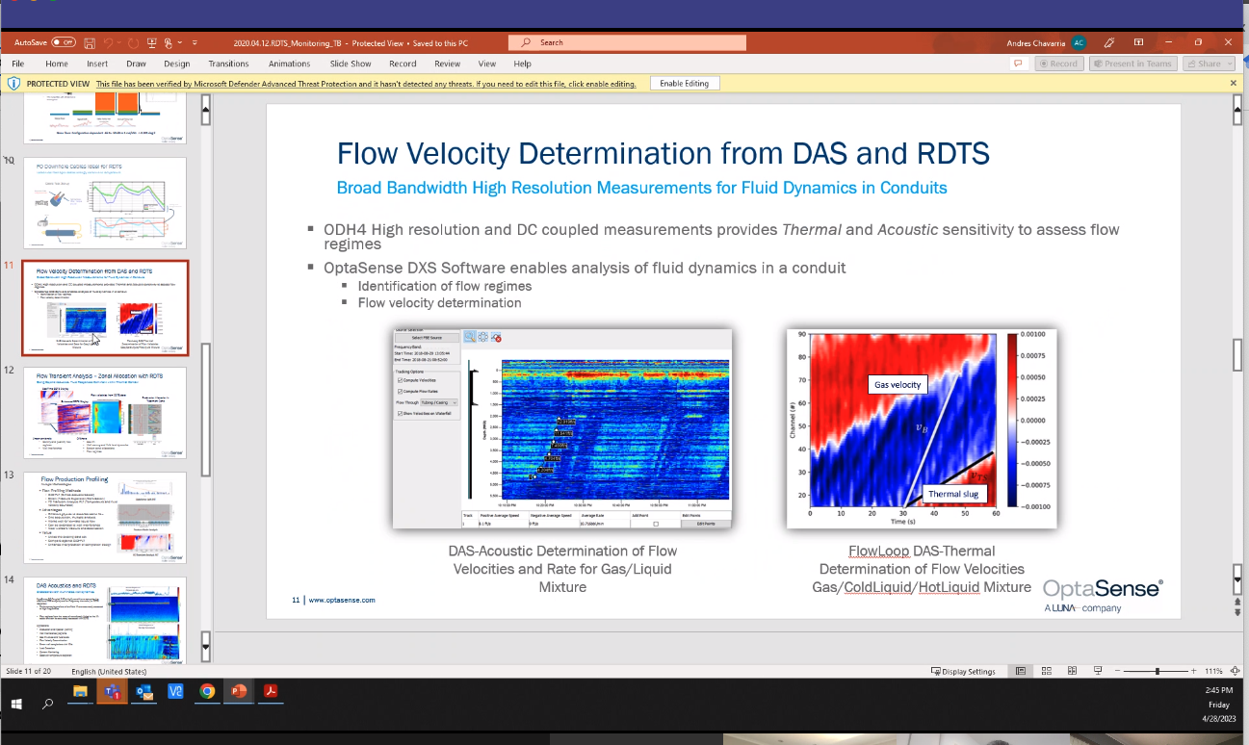The image size is (1249, 745).
Task: Click the Record button at right
Action: 1058,64
